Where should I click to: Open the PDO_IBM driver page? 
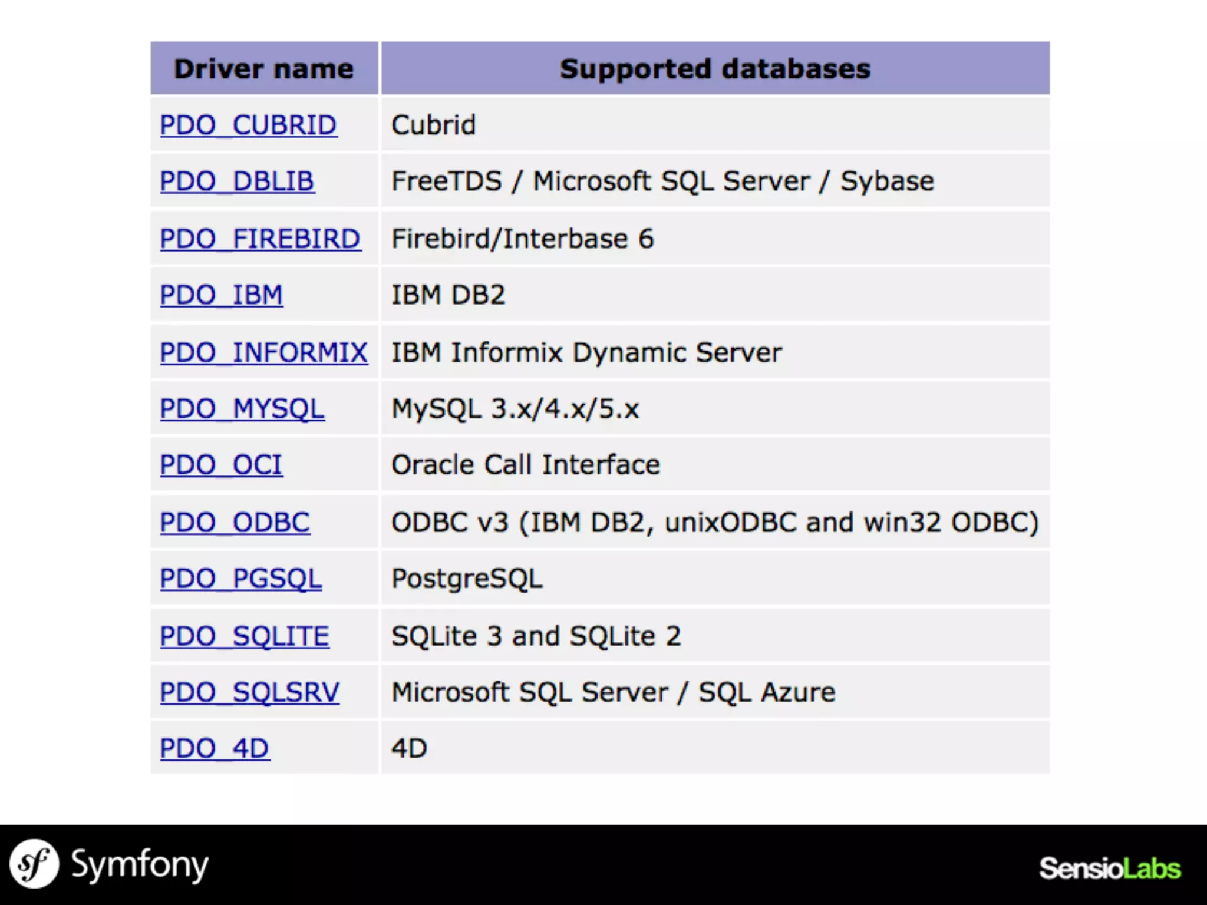click(x=221, y=295)
